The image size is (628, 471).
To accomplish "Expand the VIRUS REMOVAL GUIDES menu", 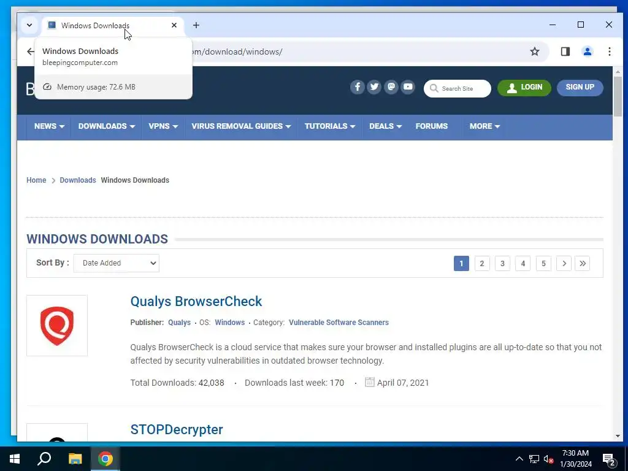I will (x=241, y=126).
